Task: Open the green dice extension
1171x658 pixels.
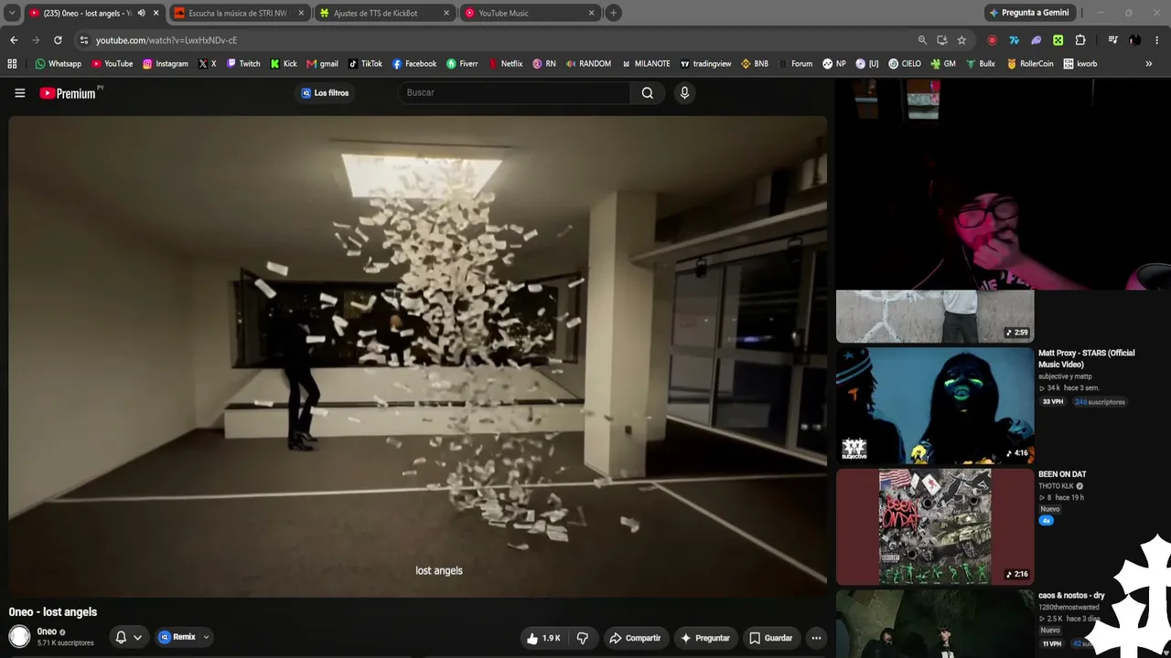Action: point(1058,40)
